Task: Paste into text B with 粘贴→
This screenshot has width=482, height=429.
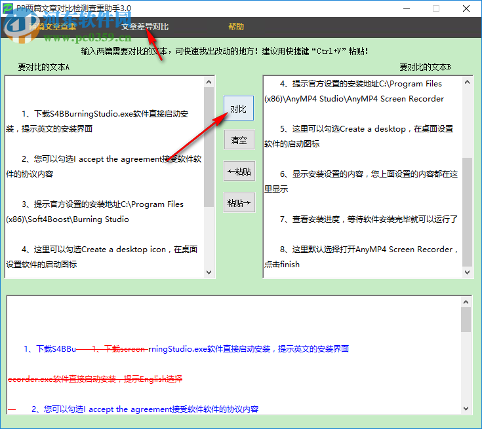Action: point(239,202)
